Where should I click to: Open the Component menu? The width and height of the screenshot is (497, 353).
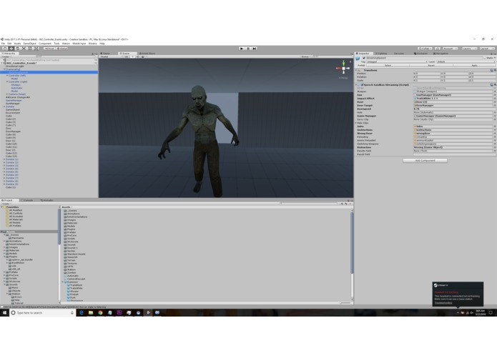(45, 44)
